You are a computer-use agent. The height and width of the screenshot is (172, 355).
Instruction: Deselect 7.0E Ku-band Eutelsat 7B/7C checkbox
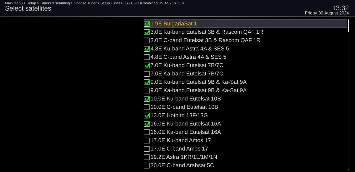[147, 66]
